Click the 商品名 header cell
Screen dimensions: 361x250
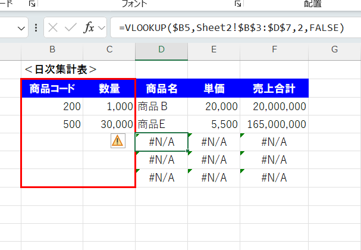point(162,89)
